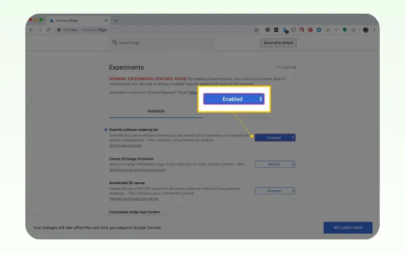Screen dimensions: 405x253
Task: Click the relaunch notice text at bottom
Action: [x=97, y=228]
